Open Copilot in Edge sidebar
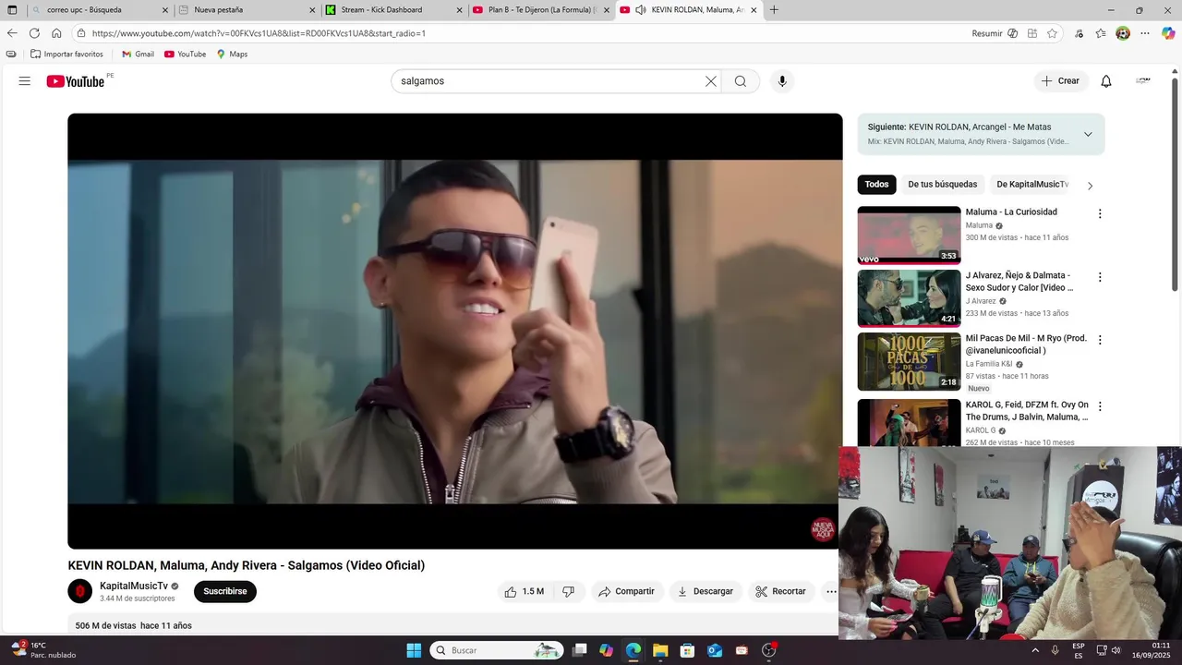 [x=1168, y=33]
